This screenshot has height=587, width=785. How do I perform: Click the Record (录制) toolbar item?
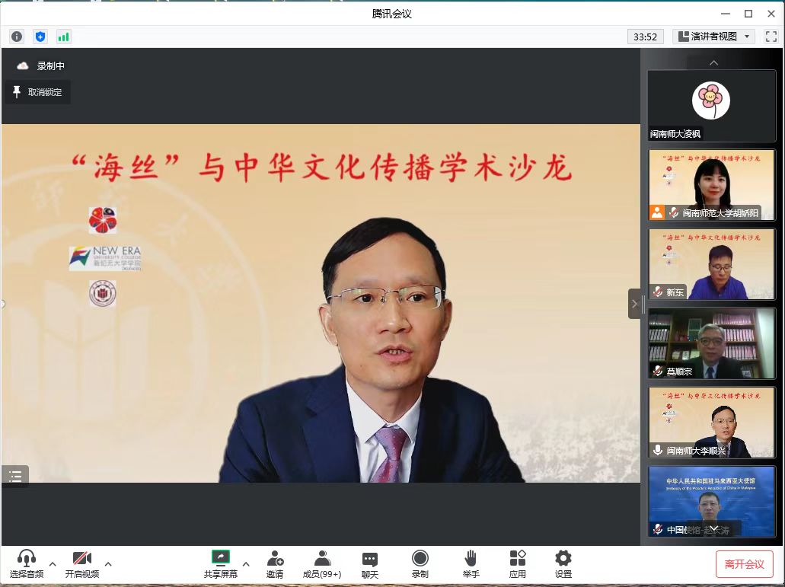tap(420, 558)
